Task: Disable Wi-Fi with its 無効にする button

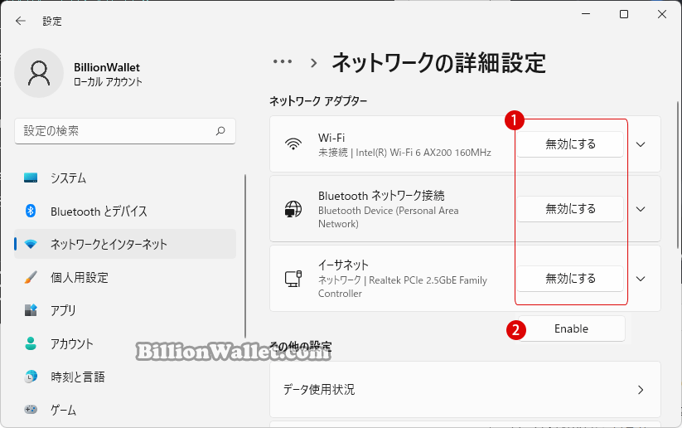Action: pos(570,144)
